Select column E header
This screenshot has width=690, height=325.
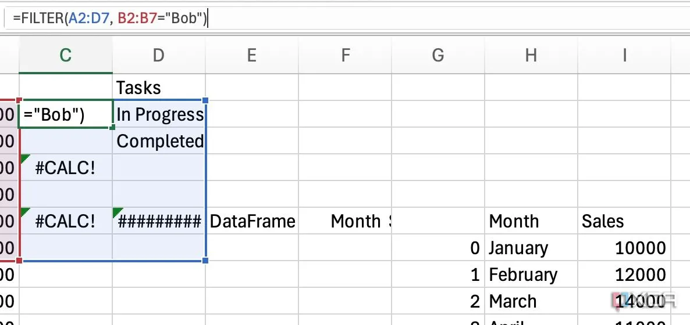coord(252,55)
